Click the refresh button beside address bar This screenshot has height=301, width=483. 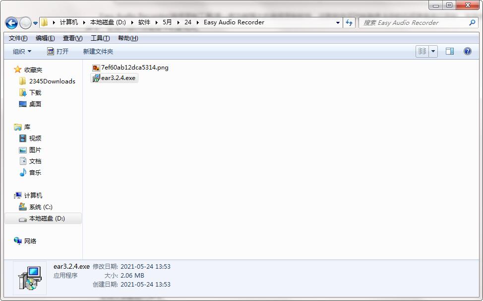pyautogui.click(x=349, y=22)
